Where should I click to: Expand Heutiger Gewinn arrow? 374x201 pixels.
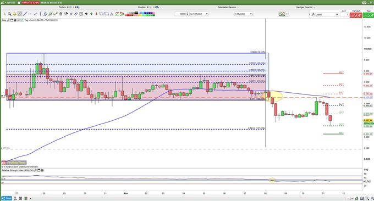[314, 7]
